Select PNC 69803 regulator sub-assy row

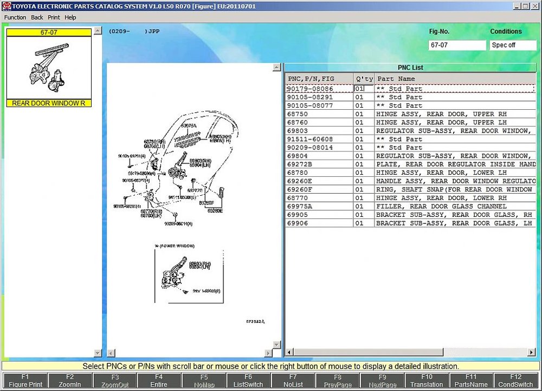pyautogui.click(x=411, y=131)
